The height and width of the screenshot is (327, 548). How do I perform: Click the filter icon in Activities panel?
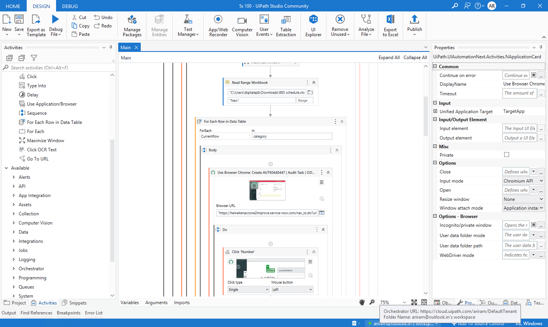click(34, 58)
